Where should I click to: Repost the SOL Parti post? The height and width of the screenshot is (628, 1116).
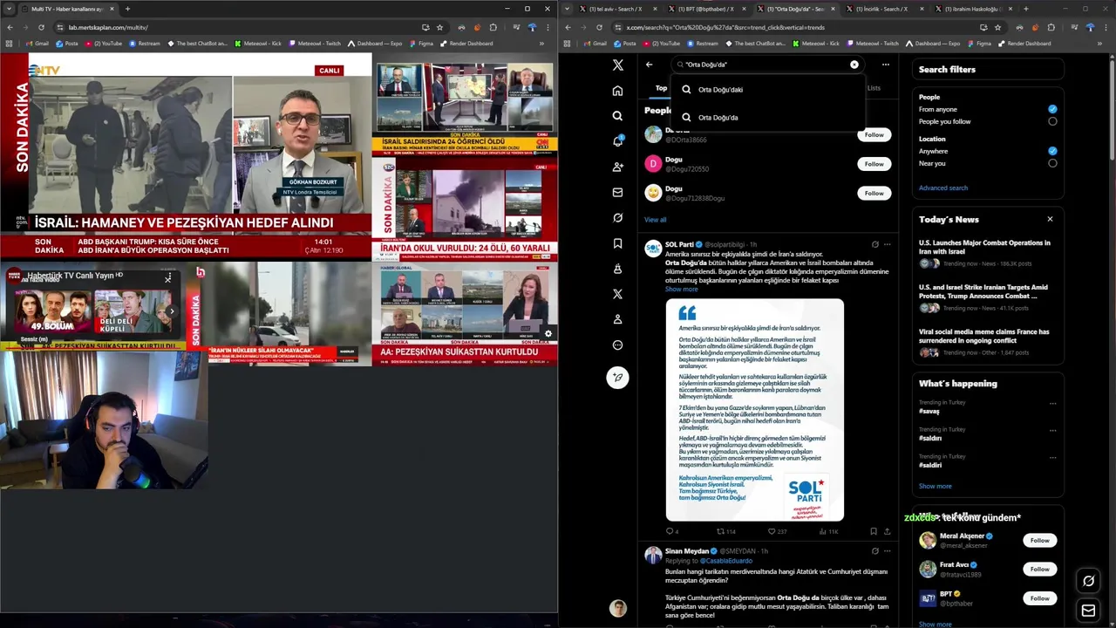pyautogui.click(x=725, y=531)
